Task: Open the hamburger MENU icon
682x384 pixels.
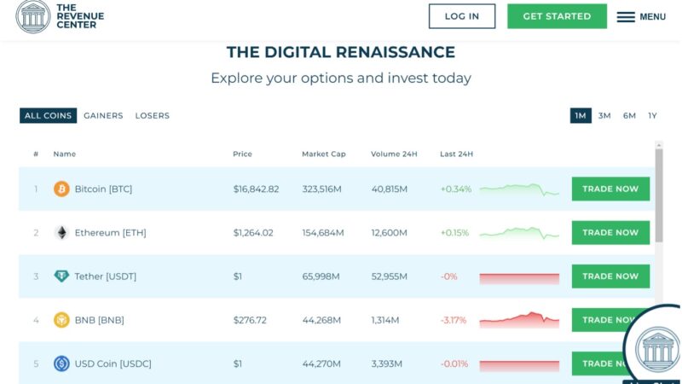Action: [x=626, y=17]
